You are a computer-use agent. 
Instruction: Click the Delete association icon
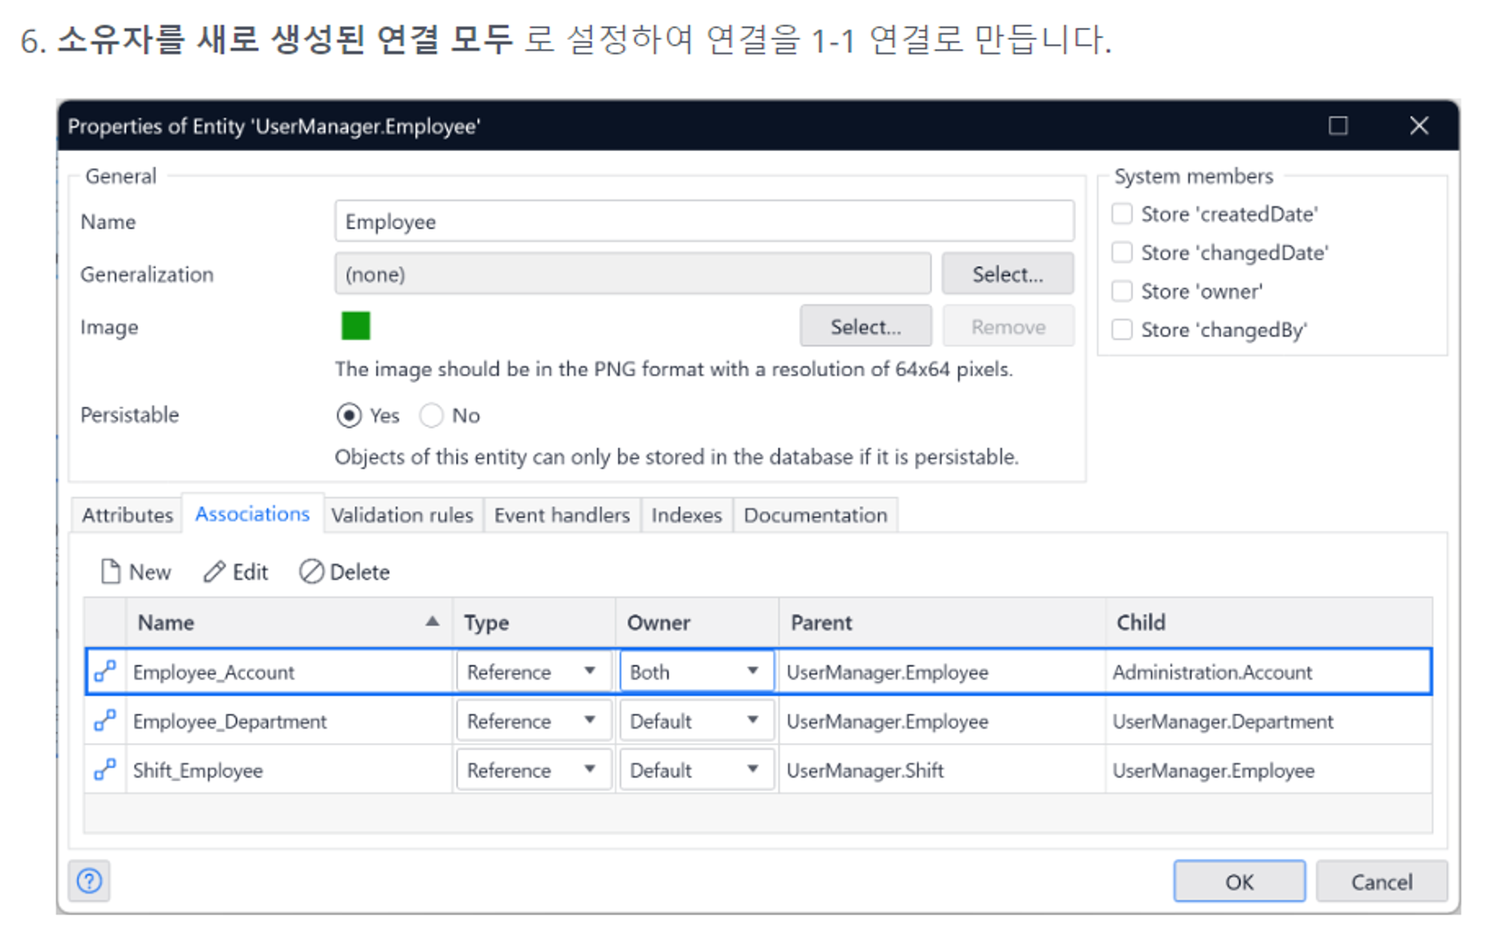[311, 572]
